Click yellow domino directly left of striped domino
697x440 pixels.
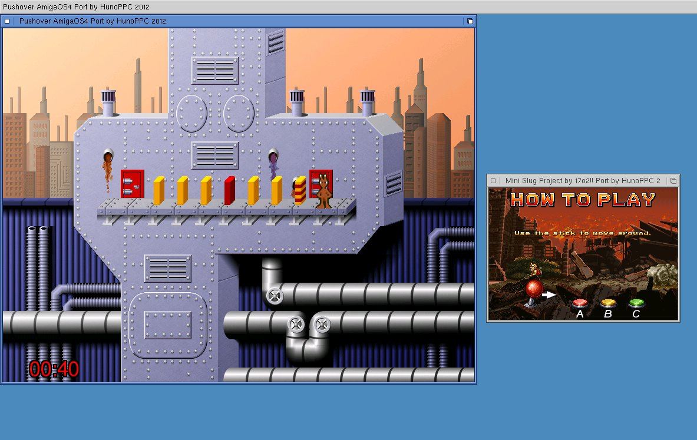pos(276,191)
